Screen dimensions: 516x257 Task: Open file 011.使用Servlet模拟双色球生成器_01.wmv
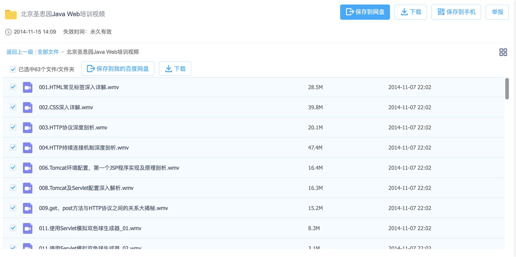[x=90, y=228]
